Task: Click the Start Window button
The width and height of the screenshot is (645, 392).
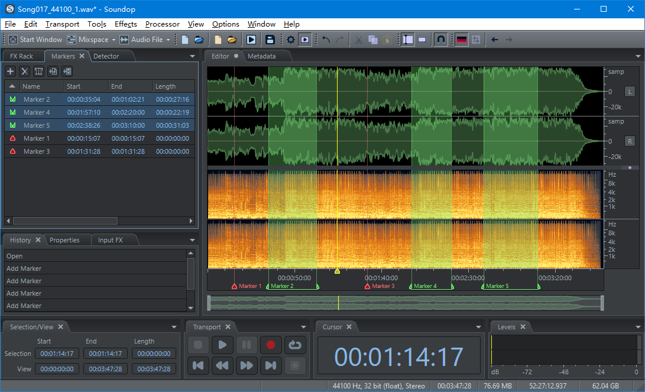Action: pyautogui.click(x=35, y=40)
